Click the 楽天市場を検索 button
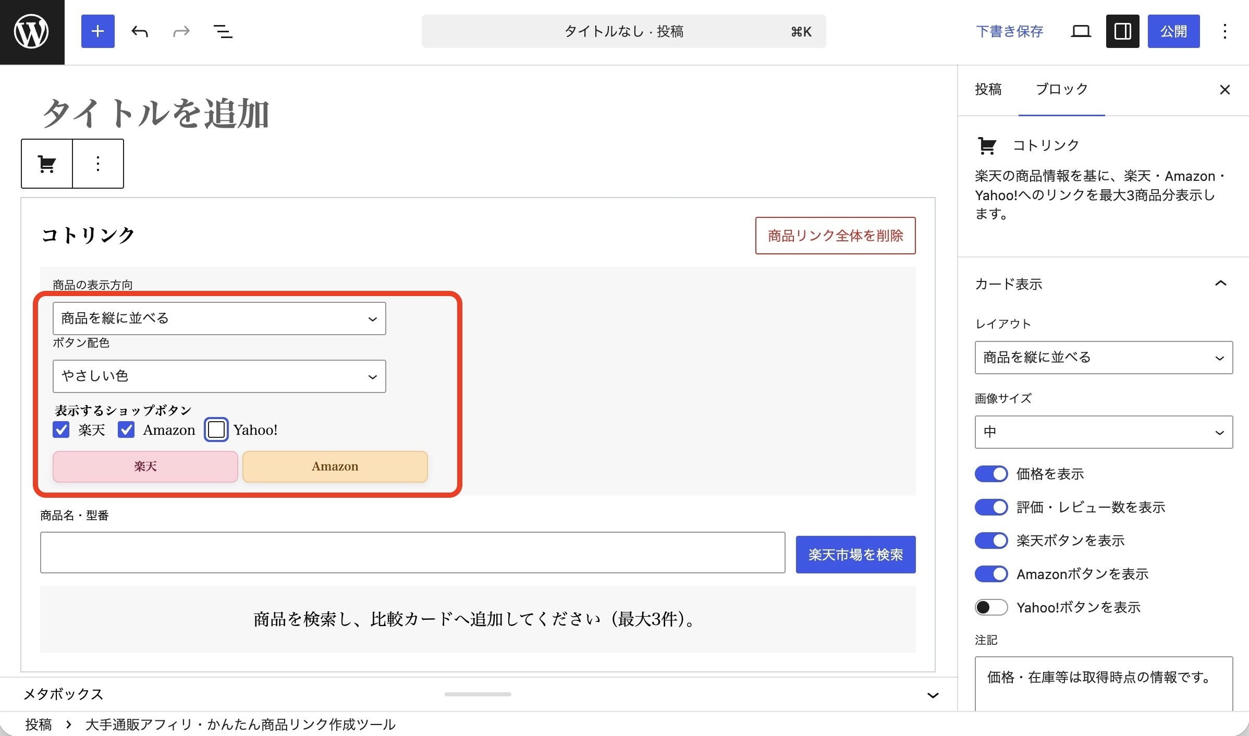The height and width of the screenshot is (736, 1249). [856, 555]
